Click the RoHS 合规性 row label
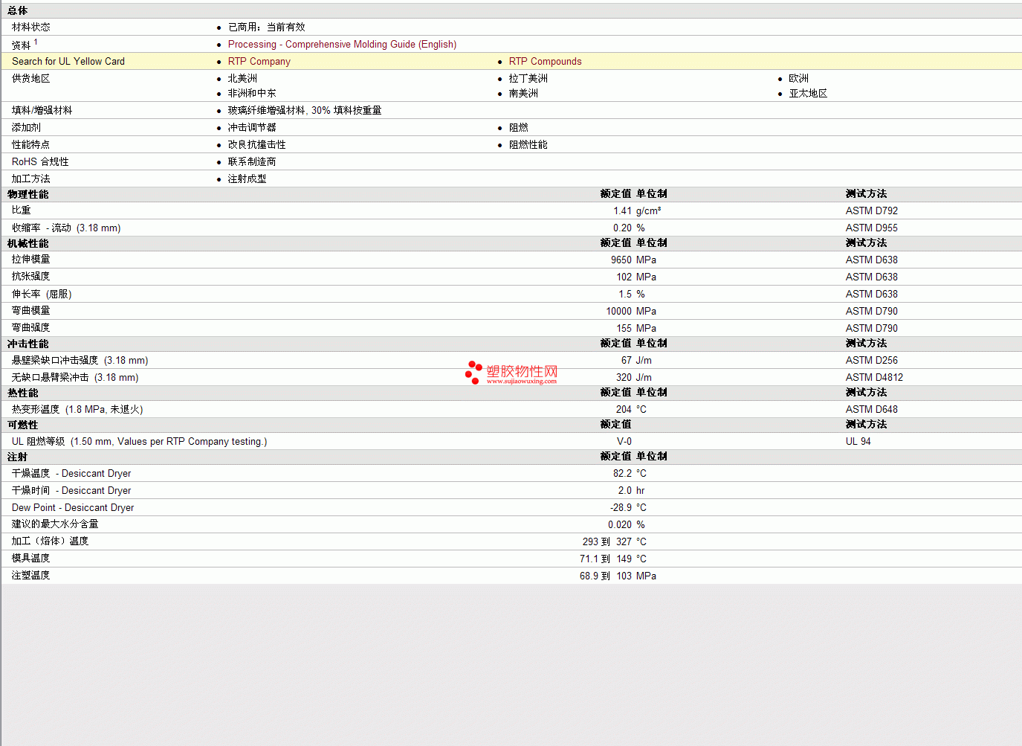This screenshot has height=746, width=1022. point(40,162)
